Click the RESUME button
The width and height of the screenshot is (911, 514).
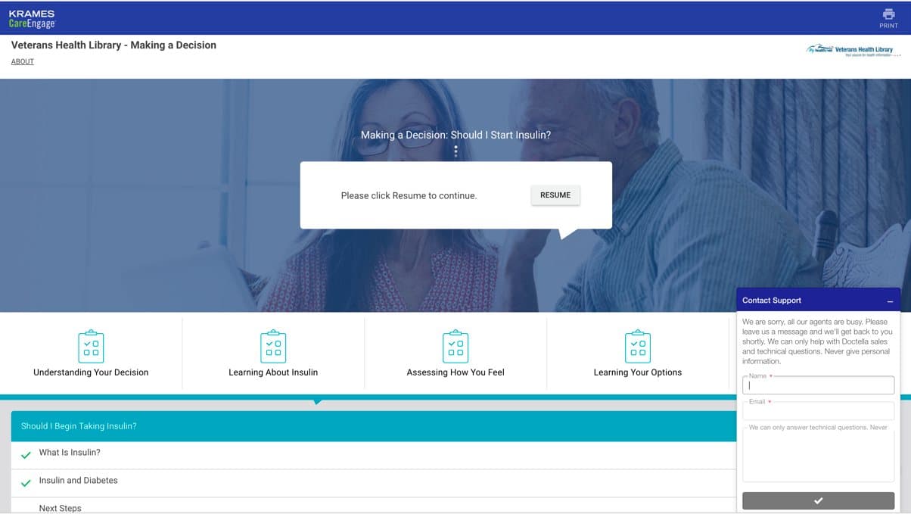pos(555,195)
